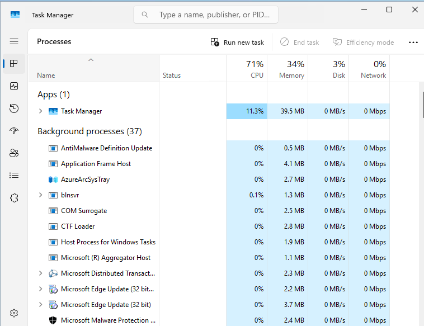
Task: Select the CTF Loader process row
Action: (209, 226)
